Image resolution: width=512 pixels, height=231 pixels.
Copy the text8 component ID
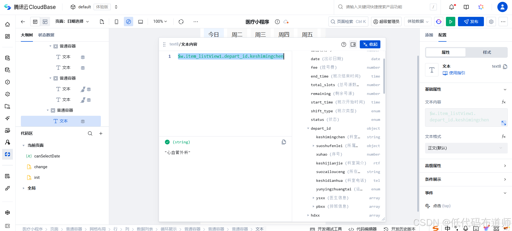(505, 66)
